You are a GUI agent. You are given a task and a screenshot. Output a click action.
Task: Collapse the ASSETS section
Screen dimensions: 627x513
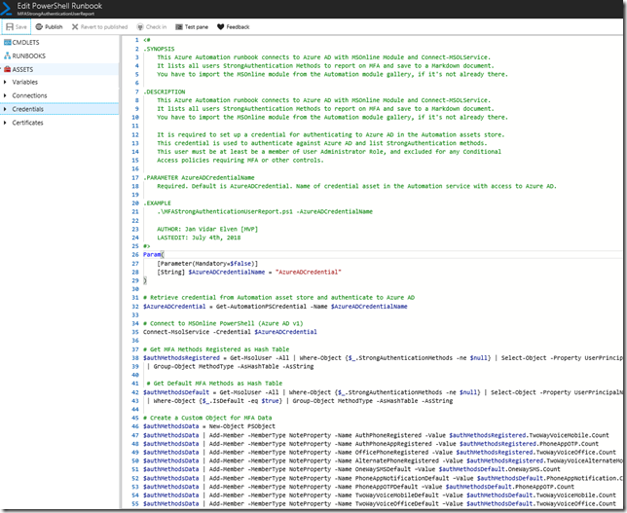click(x=24, y=70)
